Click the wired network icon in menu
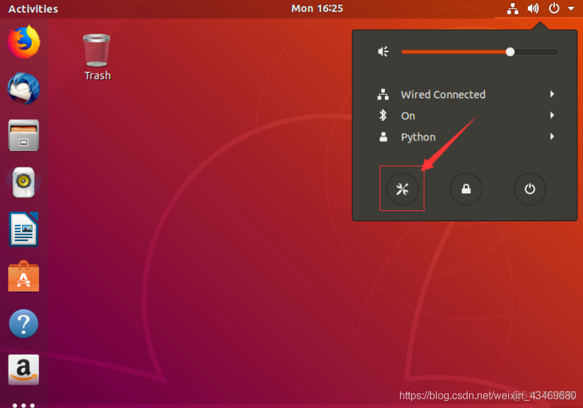The image size is (583, 408). tap(383, 94)
